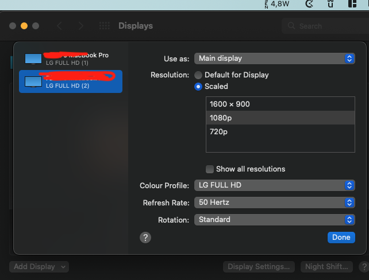Enable Show all resolutions checkbox

[x=210, y=169]
